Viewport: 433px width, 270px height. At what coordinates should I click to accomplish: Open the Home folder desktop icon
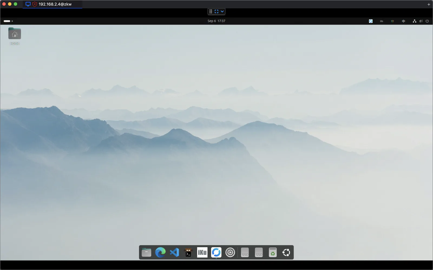15,36
